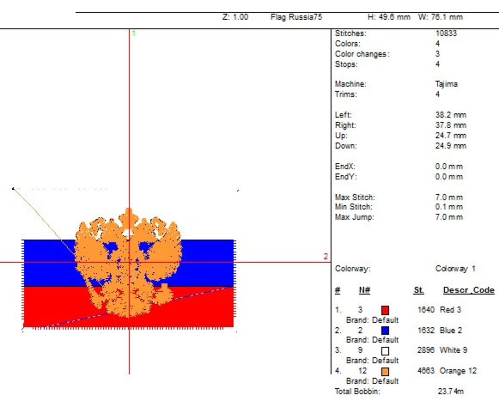This screenshot has width=499, height=401.
Task: Click the # column header
Action: (337, 289)
